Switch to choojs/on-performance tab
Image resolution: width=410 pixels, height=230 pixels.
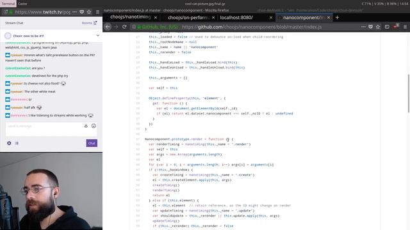188,17
